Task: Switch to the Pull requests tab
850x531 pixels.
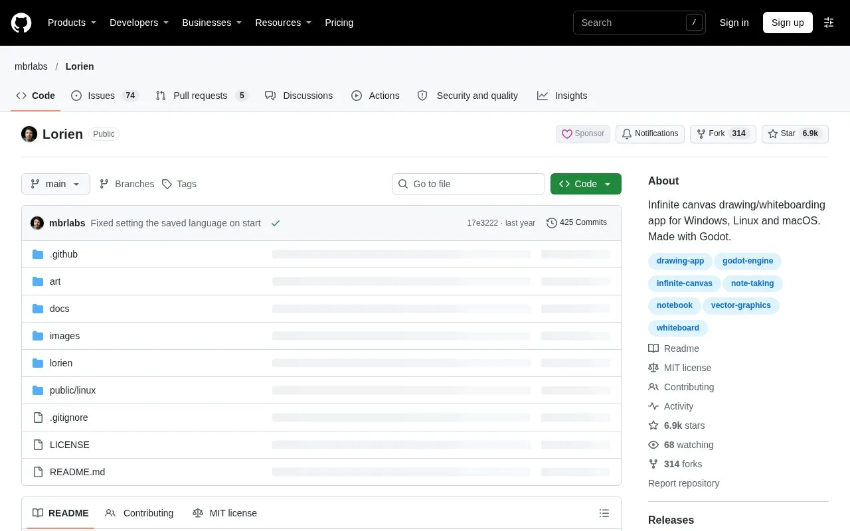Action: point(201,96)
